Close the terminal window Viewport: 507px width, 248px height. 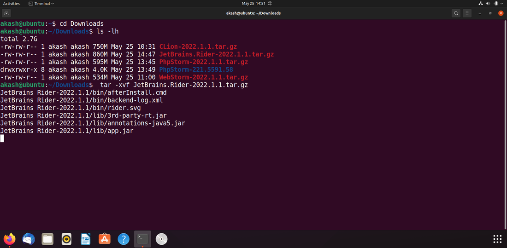501,13
